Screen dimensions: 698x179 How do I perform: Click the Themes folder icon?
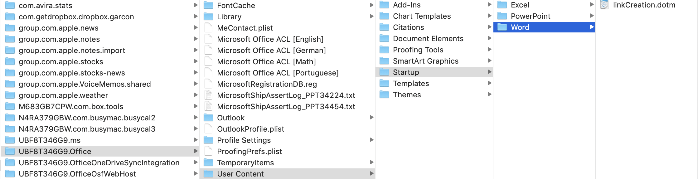tap(384, 94)
